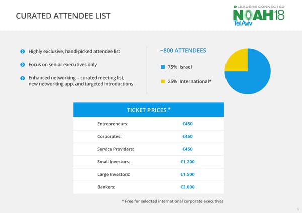
Task: Click the bullet icon beside senior executives
Action: click(x=22, y=65)
